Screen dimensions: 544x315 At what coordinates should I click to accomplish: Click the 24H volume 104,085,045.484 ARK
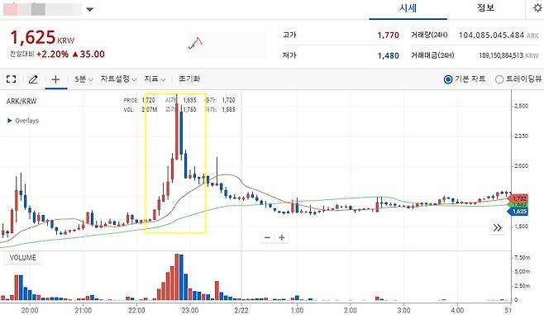pos(499,35)
